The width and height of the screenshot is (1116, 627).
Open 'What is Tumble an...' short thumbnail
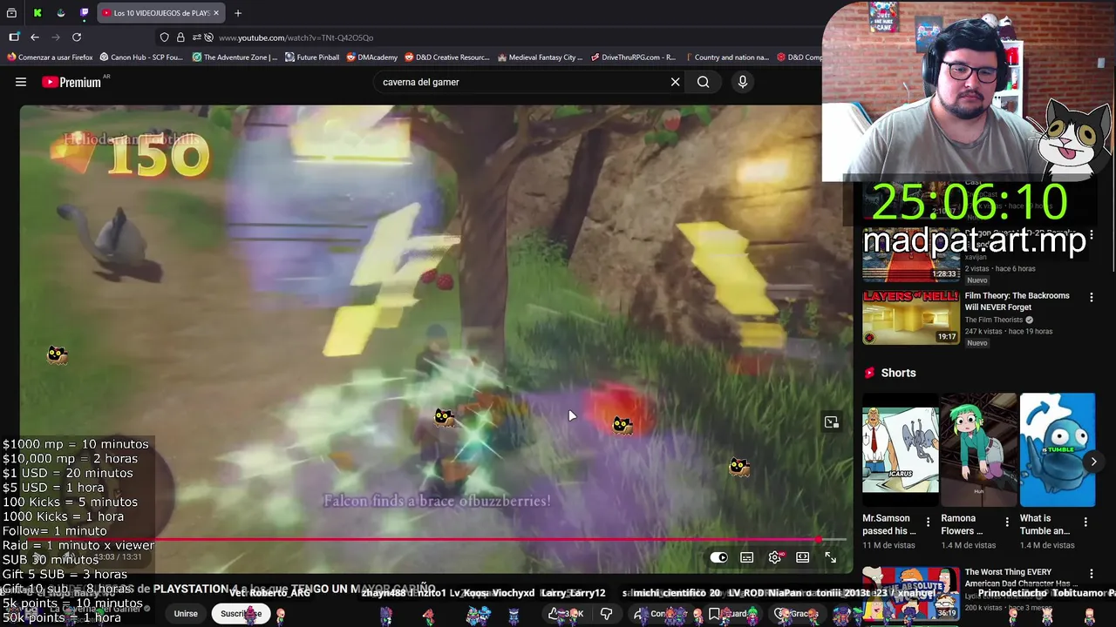1058,449
